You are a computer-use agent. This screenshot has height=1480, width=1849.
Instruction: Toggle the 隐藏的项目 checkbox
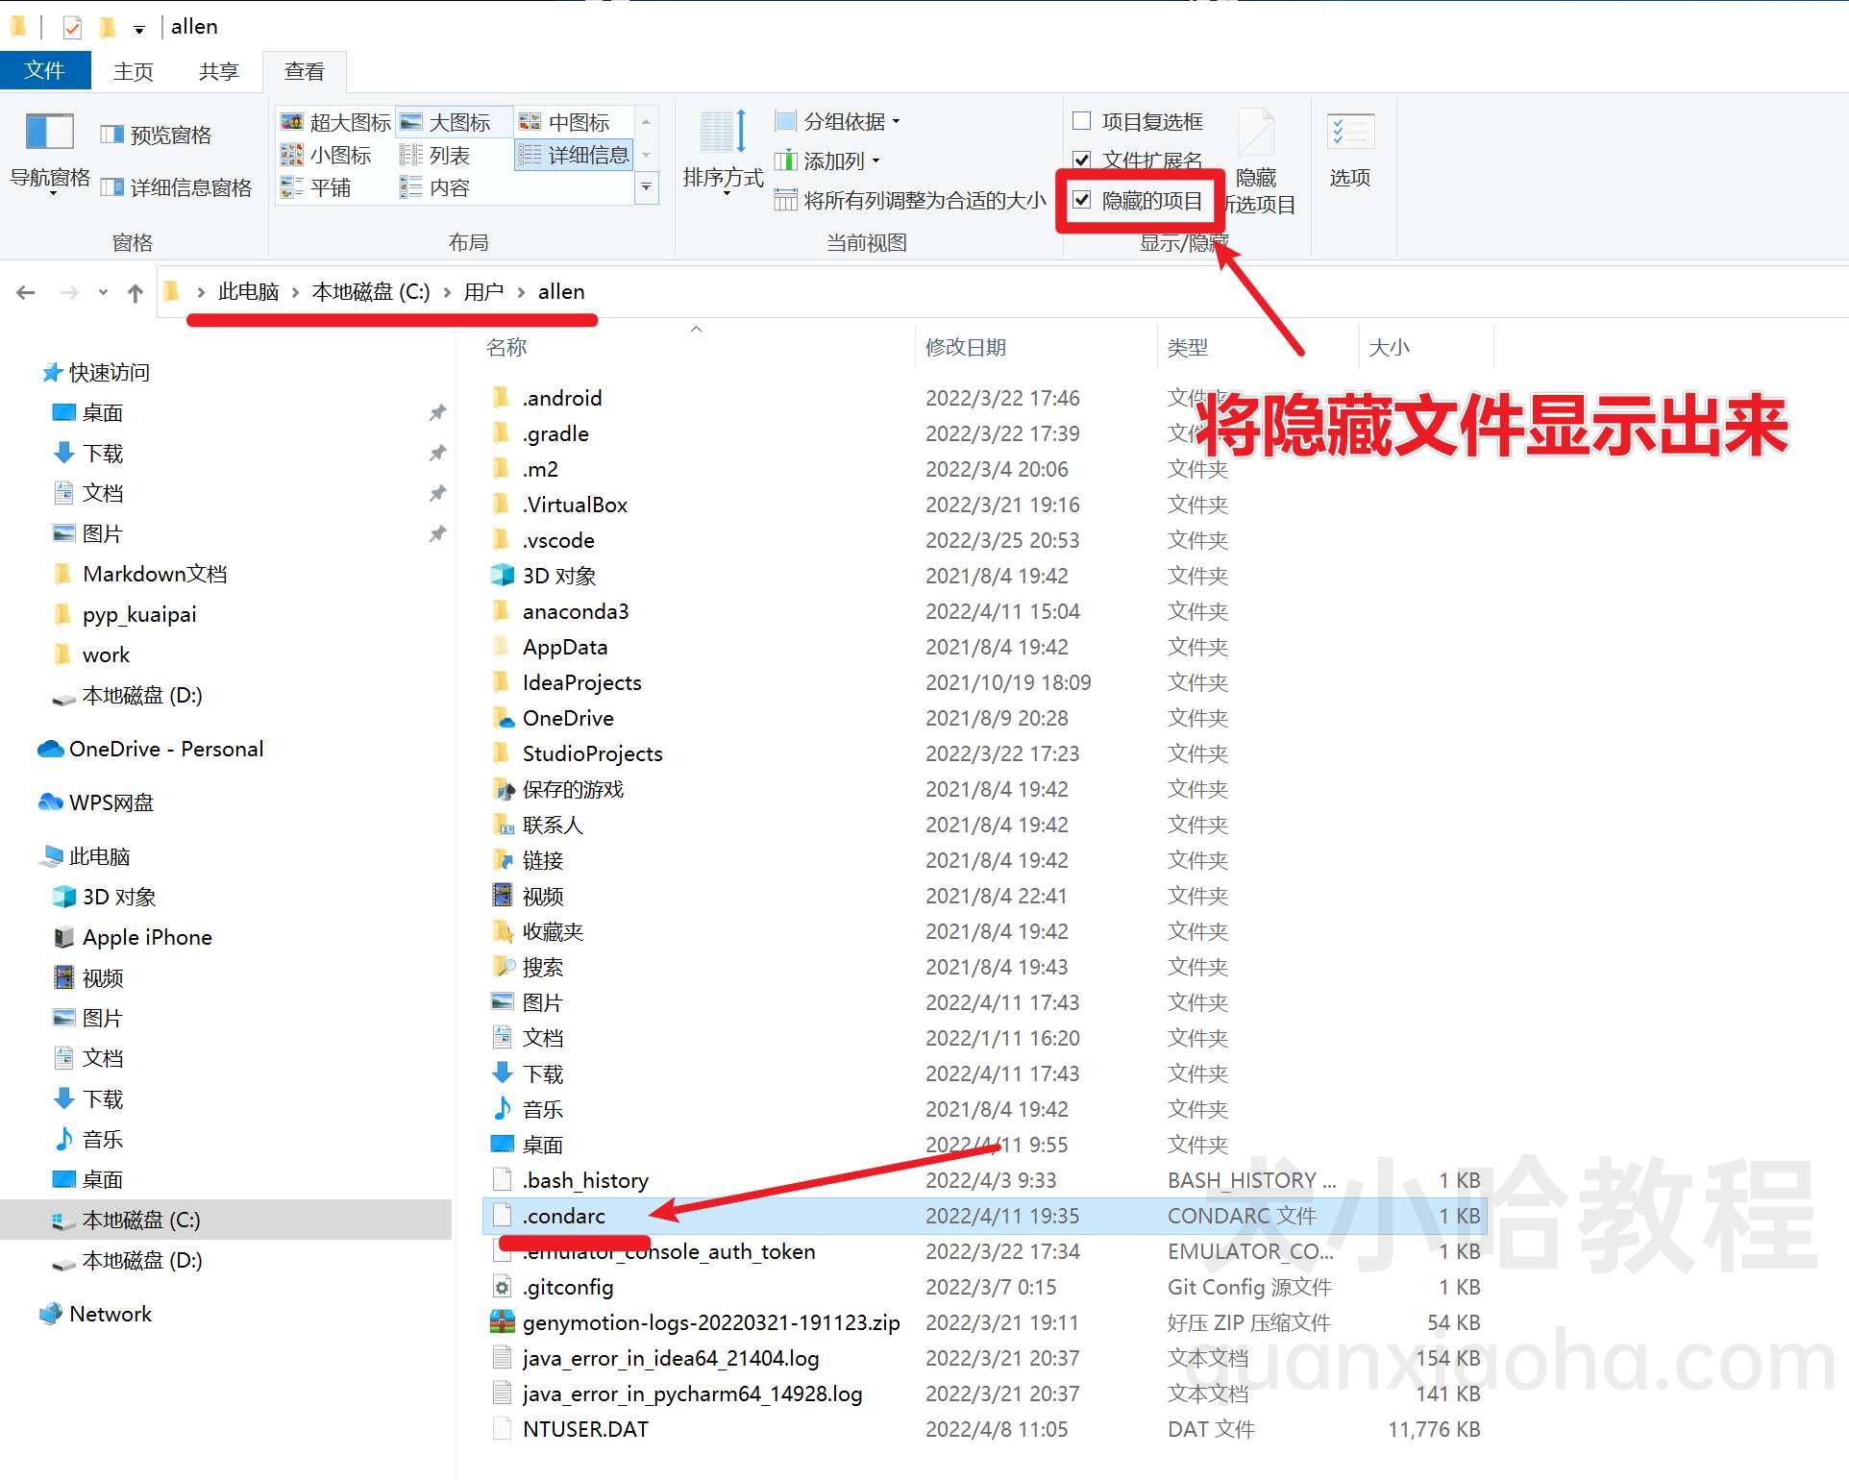pos(1085,198)
